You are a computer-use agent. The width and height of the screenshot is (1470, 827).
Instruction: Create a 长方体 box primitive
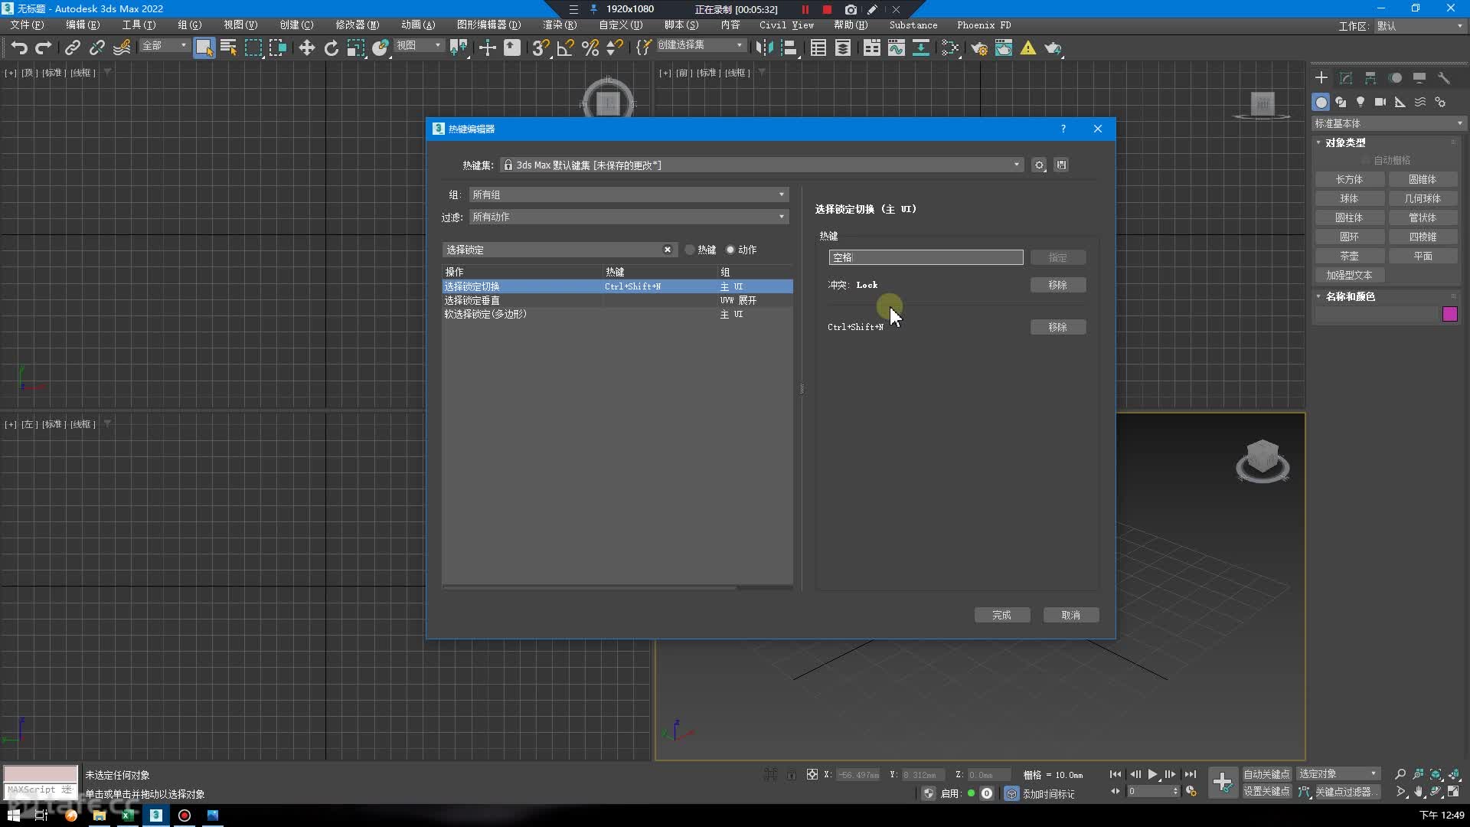tap(1349, 179)
